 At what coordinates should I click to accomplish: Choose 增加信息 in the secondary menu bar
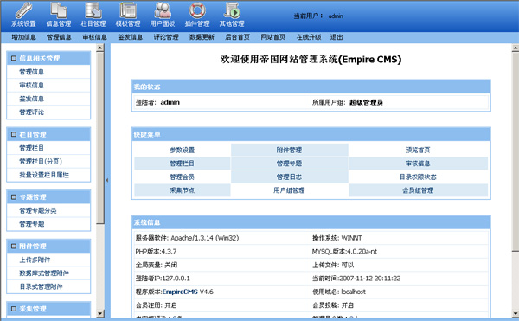(x=24, y=37)
